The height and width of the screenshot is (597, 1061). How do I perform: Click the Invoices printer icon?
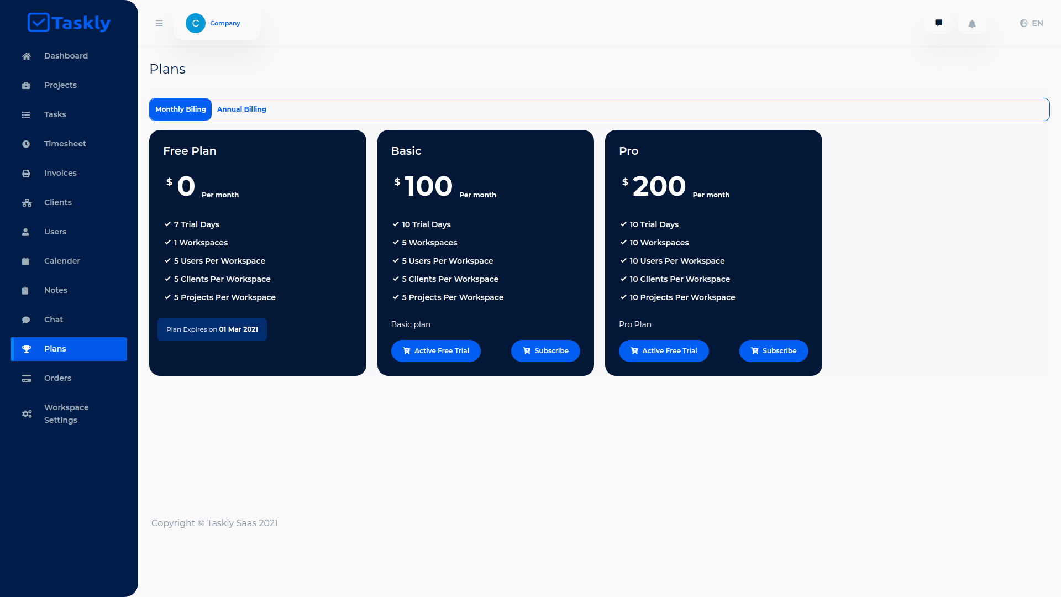pos(26,174)
